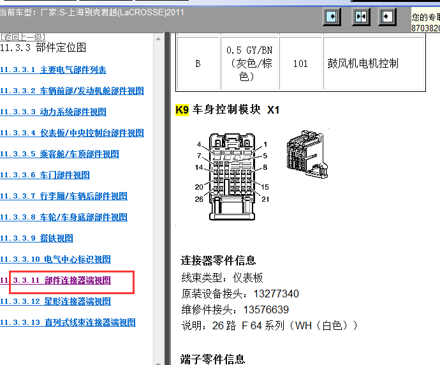Viewport: 440px width, 365px height.
Task: Go back via 返回上一级 link
Action: pos(22,36)
